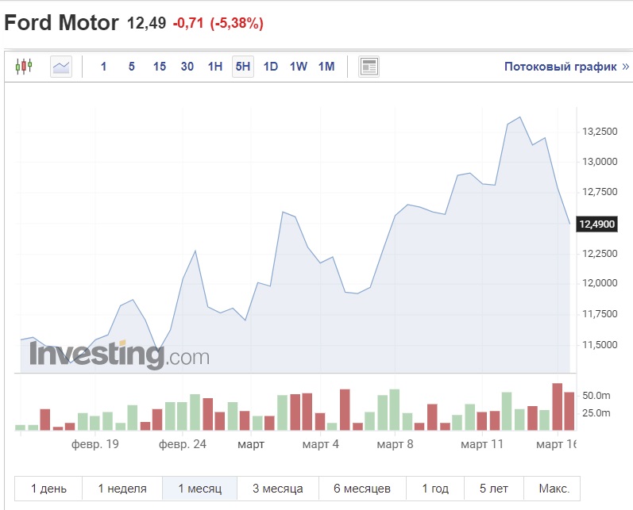This screenshot has height=510, width=633.
Task: Open the news panel icon
Action: click(369, 67)
